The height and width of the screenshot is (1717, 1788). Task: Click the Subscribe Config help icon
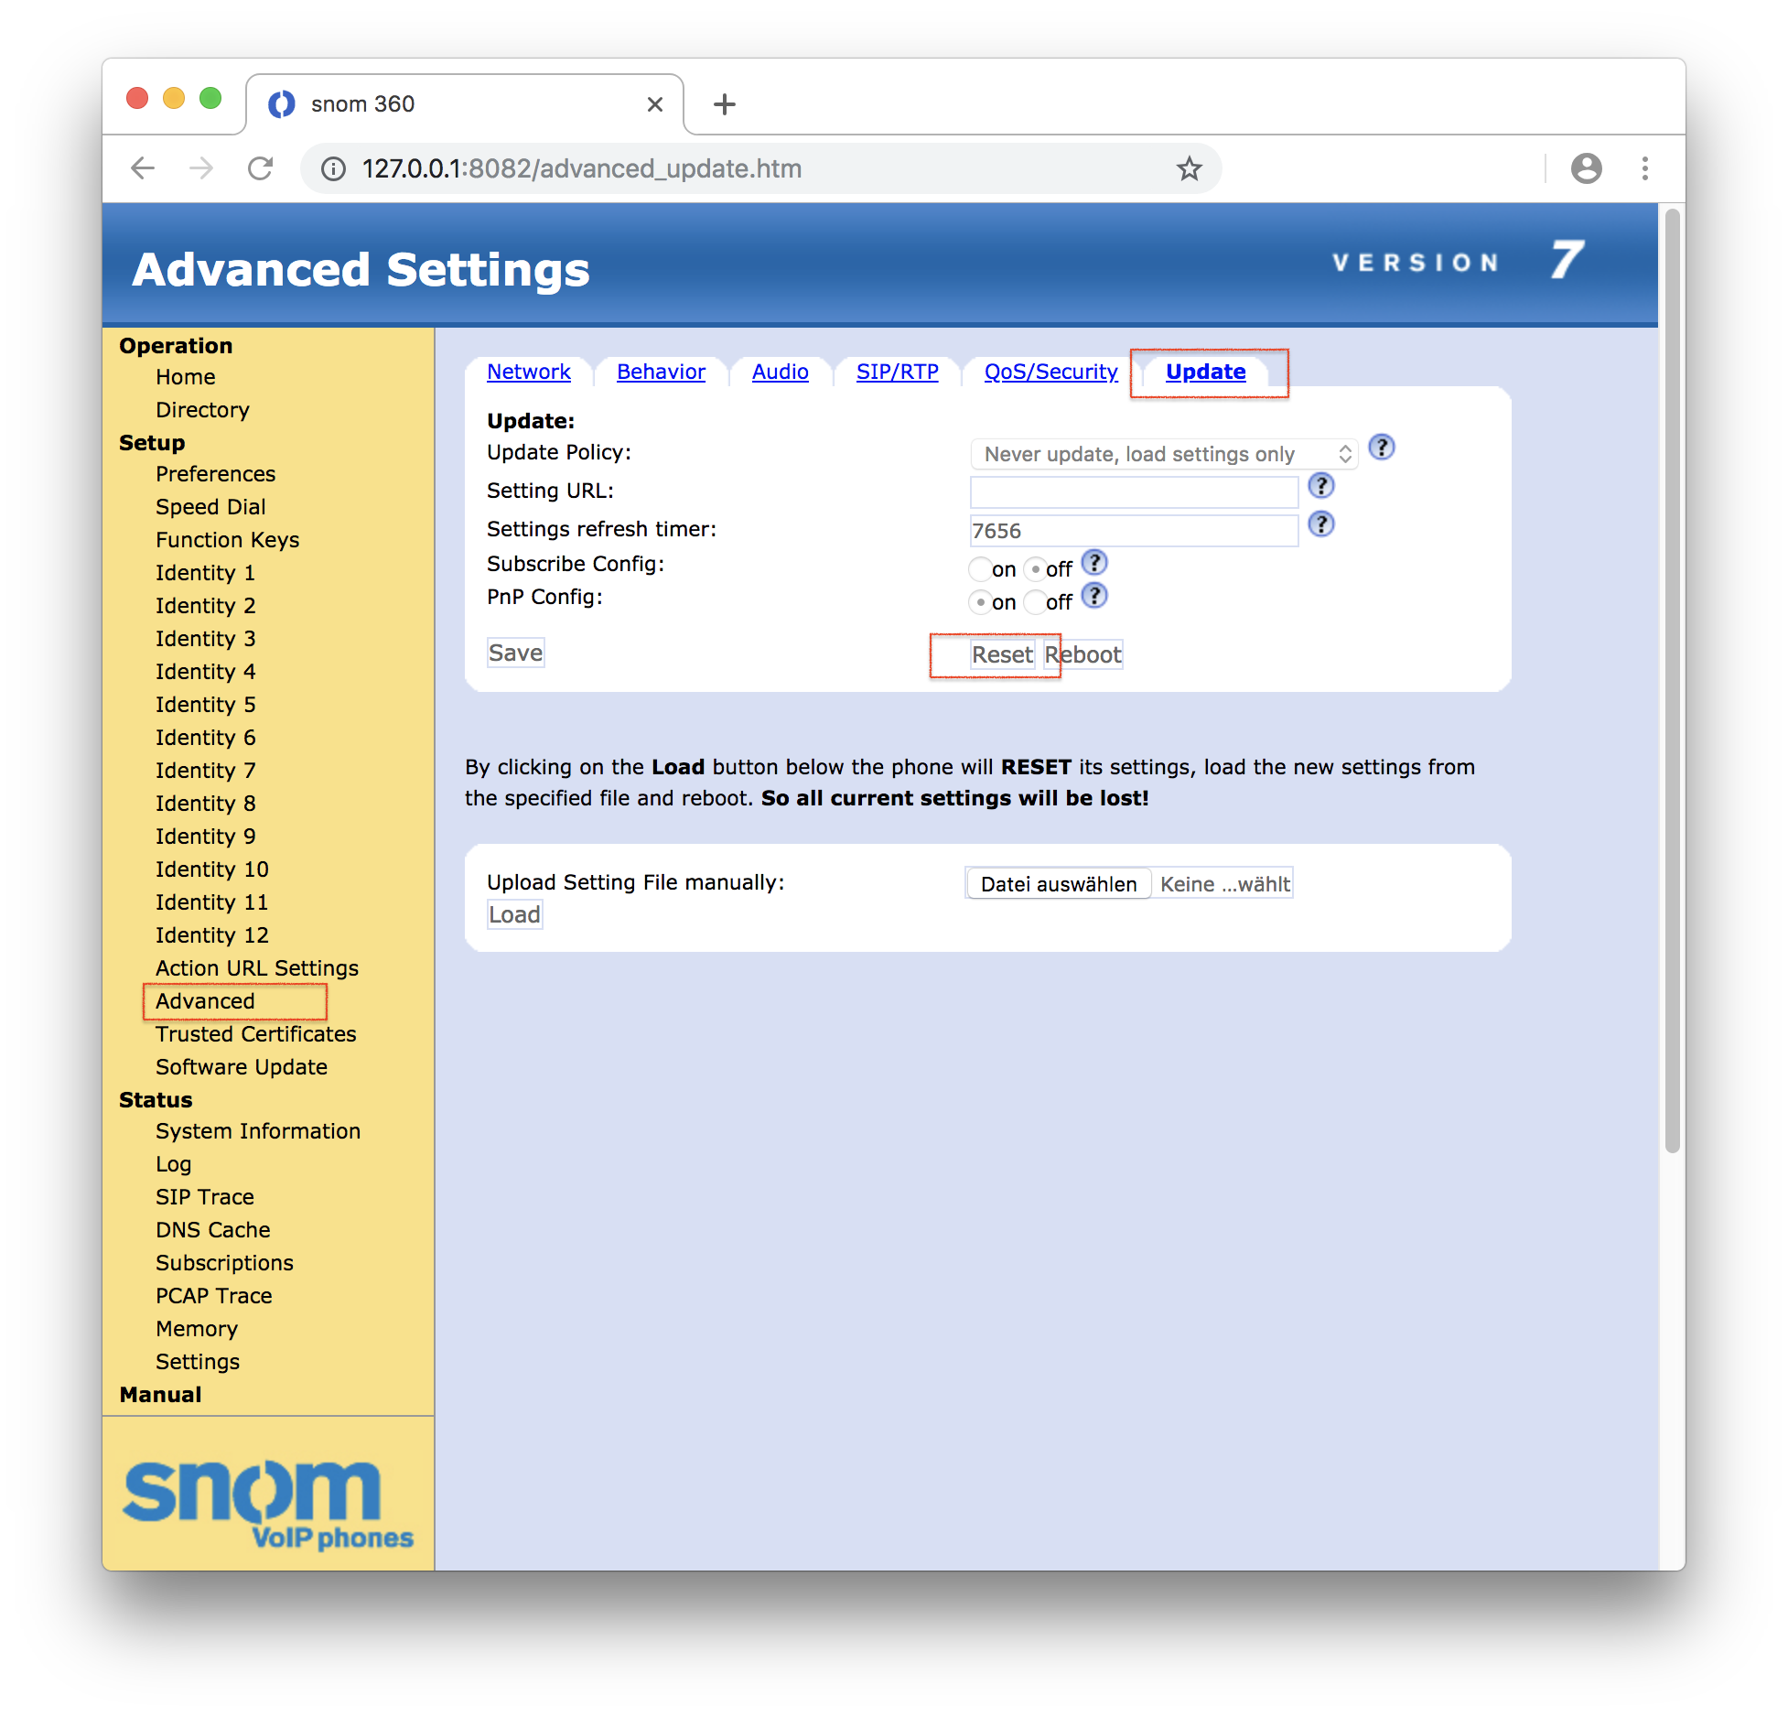click(1094, 562)
